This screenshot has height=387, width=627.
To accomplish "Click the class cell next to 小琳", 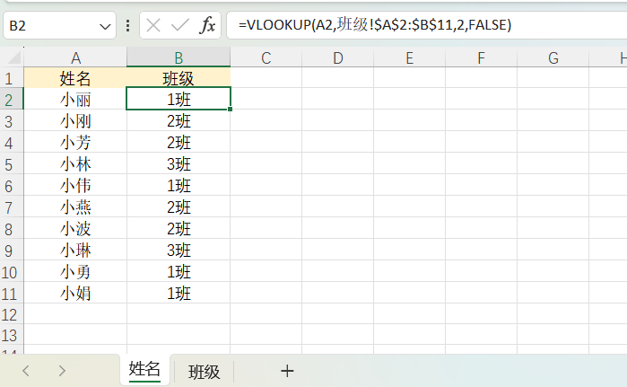I will tap(179, 251).
